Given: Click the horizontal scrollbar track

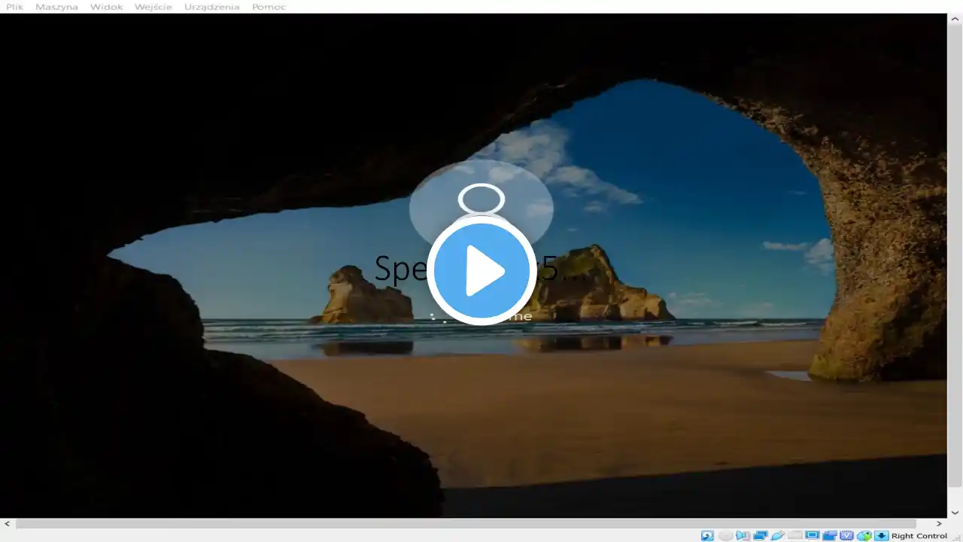Looking at the screenshot, I should click(x=472, y=523).
